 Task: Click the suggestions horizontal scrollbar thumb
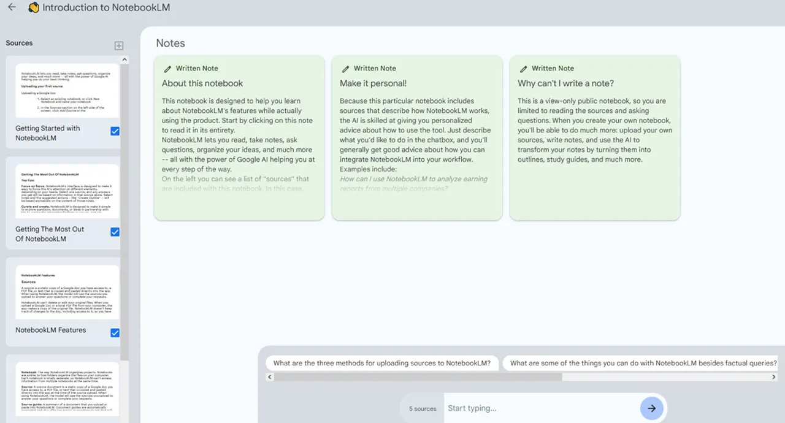pos(418,377)
